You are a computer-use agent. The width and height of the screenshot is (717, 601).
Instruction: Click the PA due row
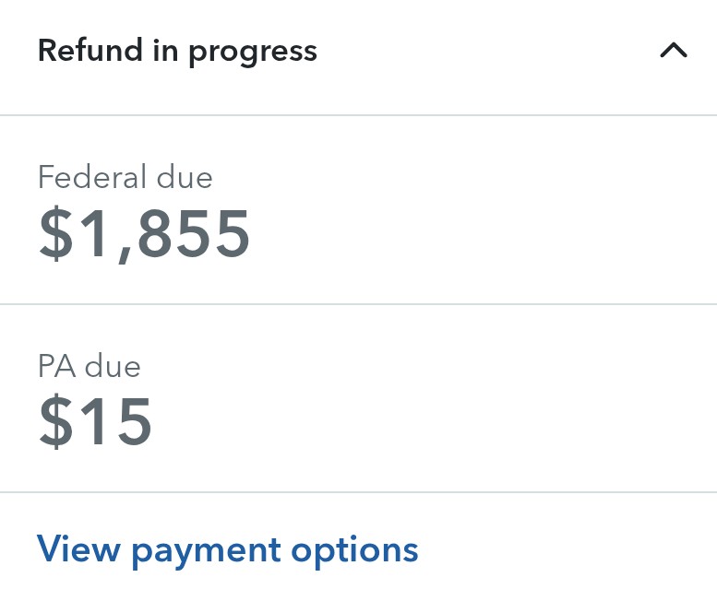[x=358, y=398]
